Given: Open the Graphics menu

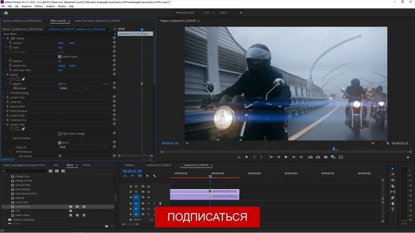Looking at the screenshot, I should tap(51, 6).
